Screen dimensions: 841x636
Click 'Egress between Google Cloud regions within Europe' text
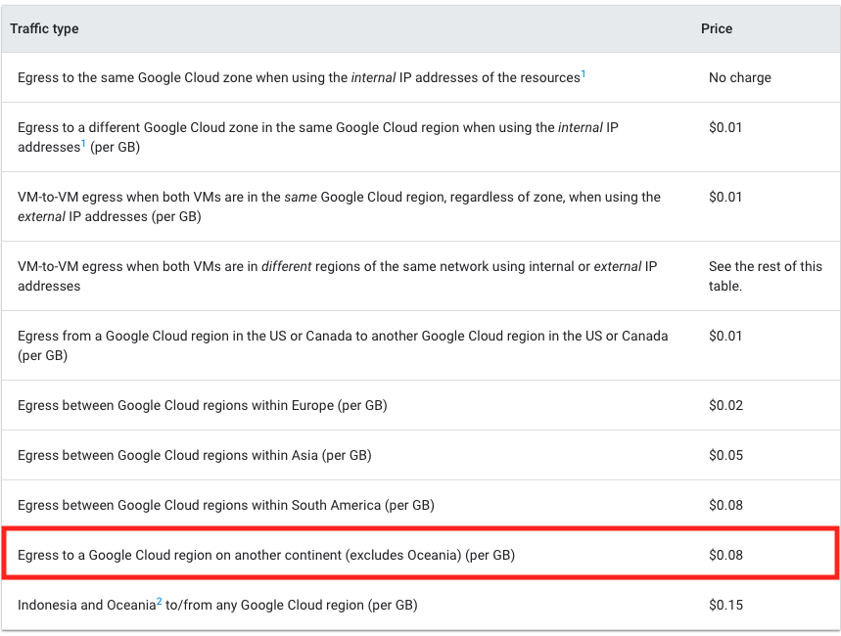pyautogui.click(x=203, y=405)
